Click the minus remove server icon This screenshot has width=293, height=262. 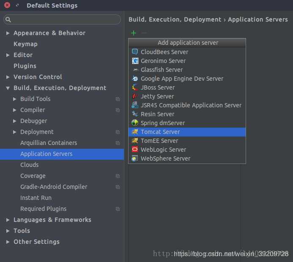(144, 33)
